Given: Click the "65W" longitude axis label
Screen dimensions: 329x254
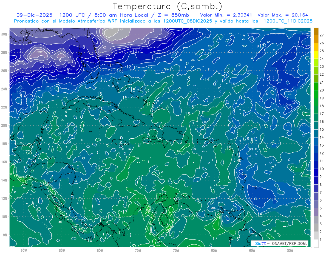Looking at the screenshot, I should (x=214, y=250).
